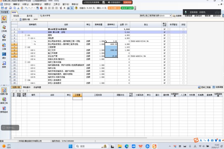Open the 帮助 menu
This screenshot has height=149, width=224.
tap(74, 4)
